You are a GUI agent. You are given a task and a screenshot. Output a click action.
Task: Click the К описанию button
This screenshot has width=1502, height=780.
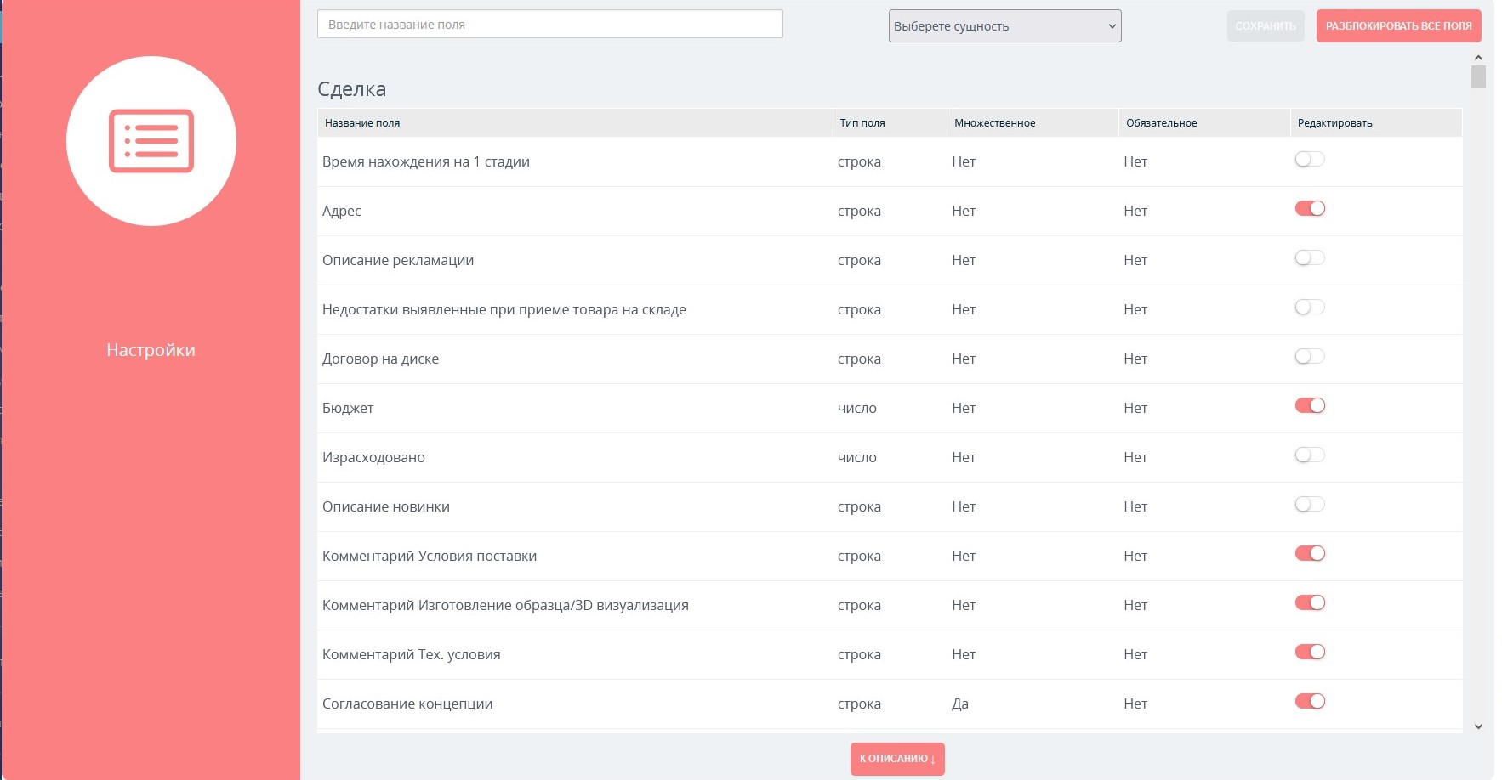pyautogui.click(x=896, y=759)
